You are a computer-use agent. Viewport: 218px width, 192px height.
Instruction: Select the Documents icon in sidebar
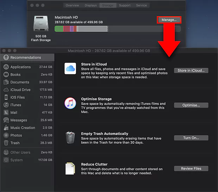[6, 82]
